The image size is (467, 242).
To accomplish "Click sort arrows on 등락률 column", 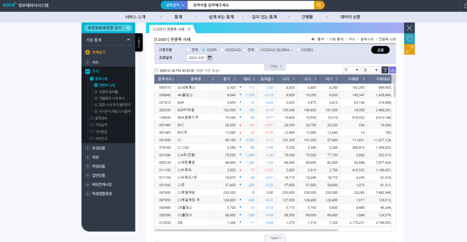I will [x=272, y=79].
